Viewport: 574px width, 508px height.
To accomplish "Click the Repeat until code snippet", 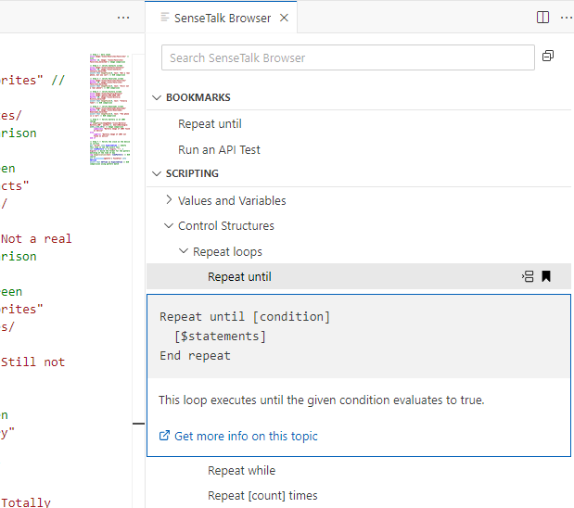I will [359, 336].
